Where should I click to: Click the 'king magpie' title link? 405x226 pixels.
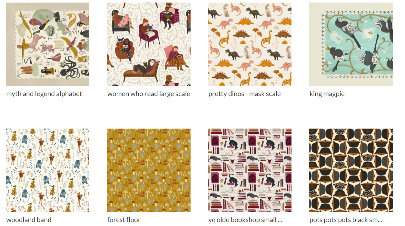327,94
